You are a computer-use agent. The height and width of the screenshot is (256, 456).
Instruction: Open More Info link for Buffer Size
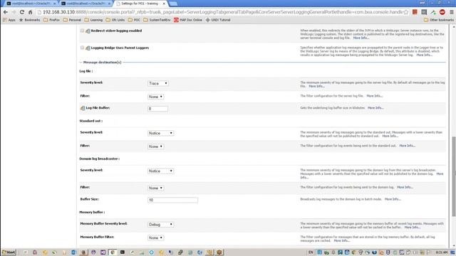pos(393,199)
